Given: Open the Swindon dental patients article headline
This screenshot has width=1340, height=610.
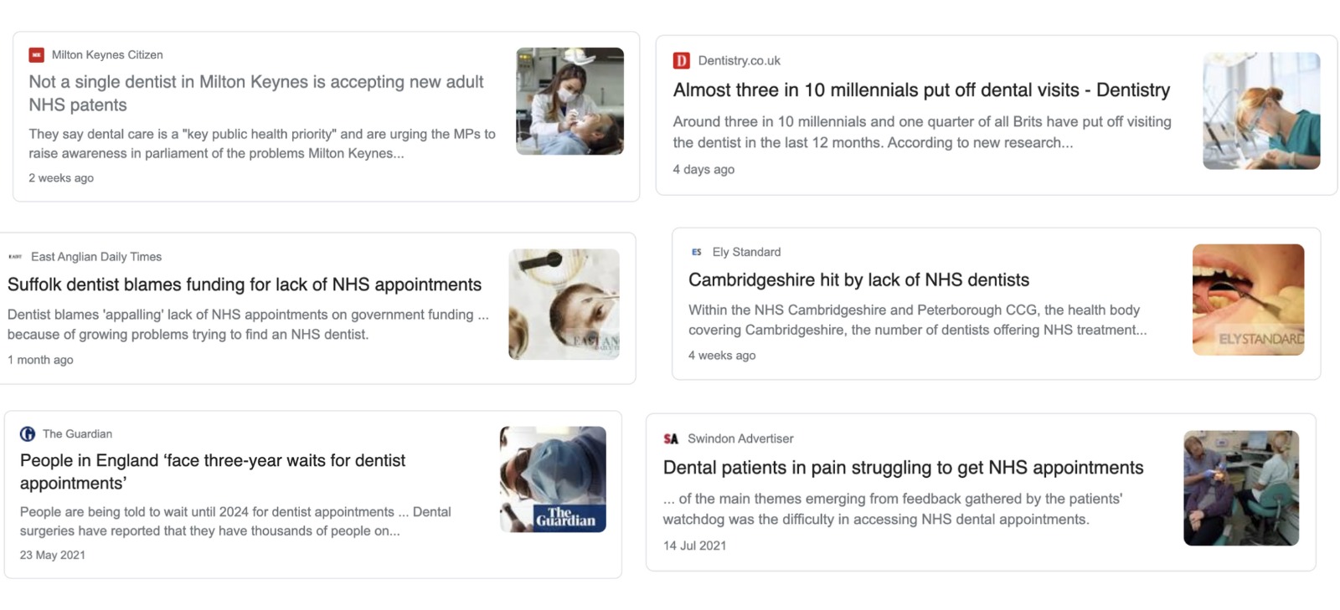Looking at the screenshot, I should coord(904,468).
